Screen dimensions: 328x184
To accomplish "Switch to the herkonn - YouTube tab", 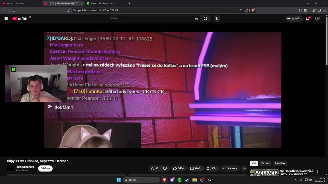I will pos(20,3).
